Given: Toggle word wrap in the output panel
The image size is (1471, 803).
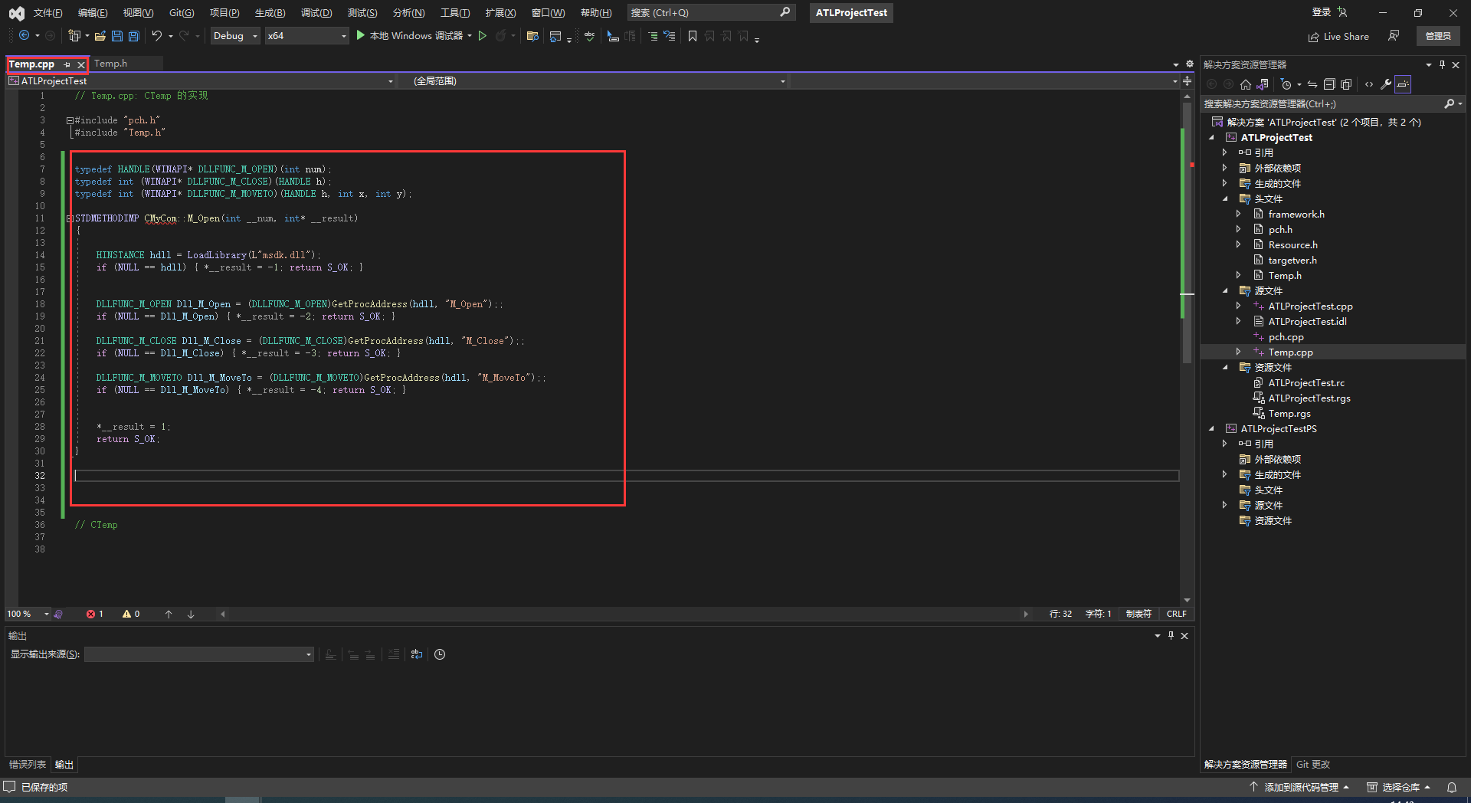Looking at the screenshot, I should 417,654.
